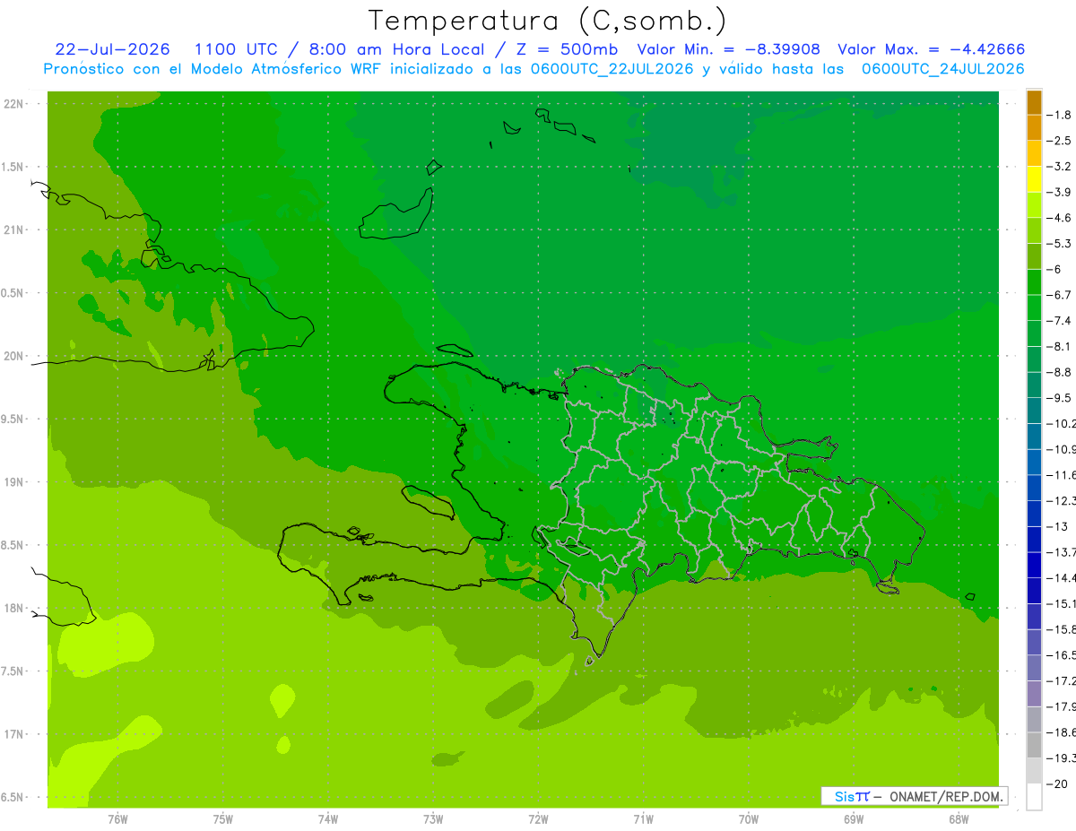
Task: Select the level text 'Z = 500mb'
Action: [567, 49]
